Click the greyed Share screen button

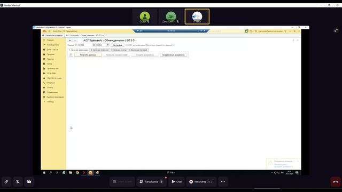tap(122, 181)
